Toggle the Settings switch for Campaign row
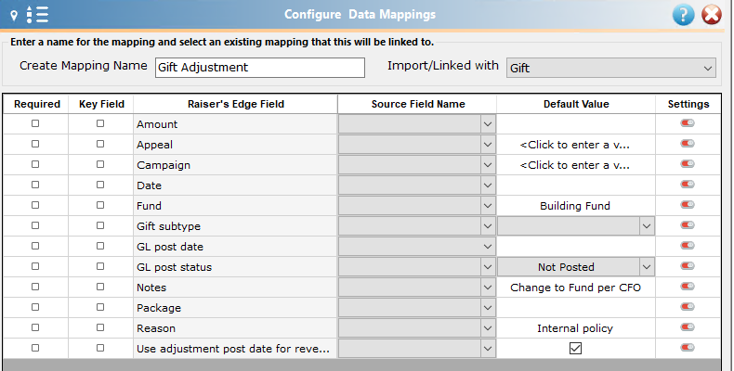The image size is (734, 371). [x=688, y=164]
